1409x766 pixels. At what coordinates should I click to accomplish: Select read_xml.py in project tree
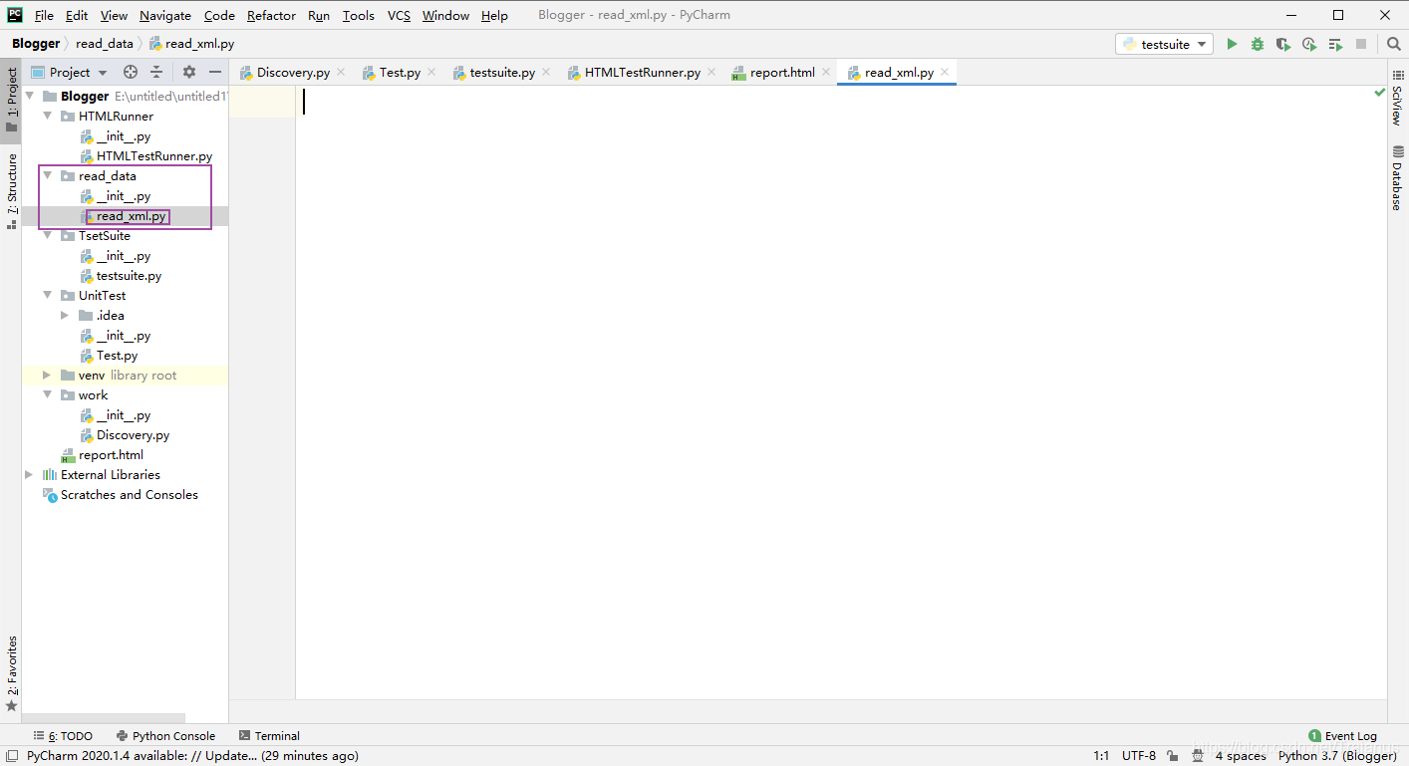[x=132, y=216]
